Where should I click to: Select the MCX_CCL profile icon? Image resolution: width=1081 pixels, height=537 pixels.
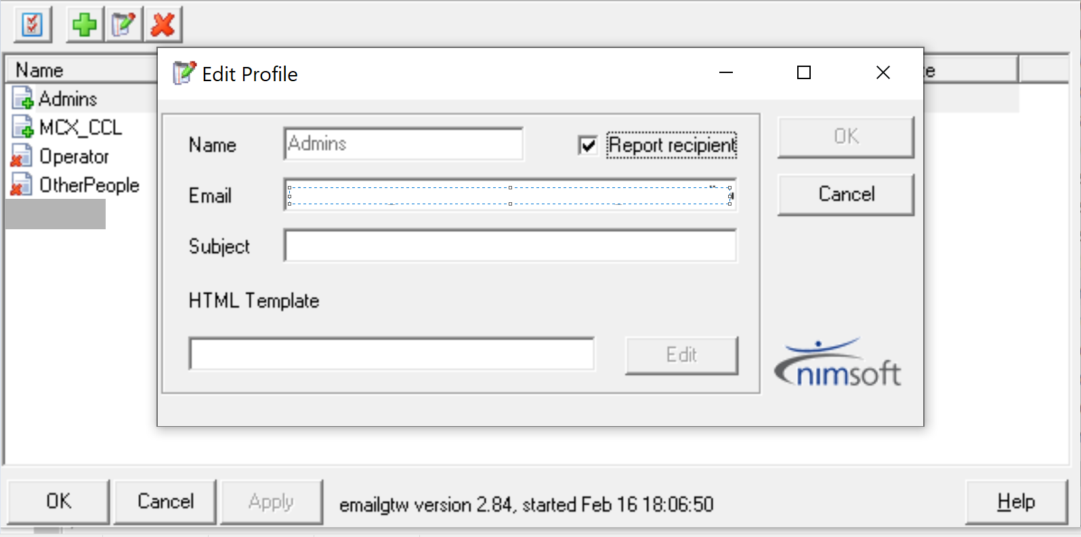point(22,127)
